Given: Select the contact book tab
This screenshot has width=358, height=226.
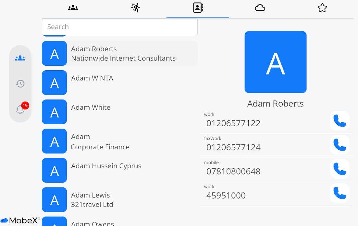Looking at the screenshot, I should (x=198, y=8).
